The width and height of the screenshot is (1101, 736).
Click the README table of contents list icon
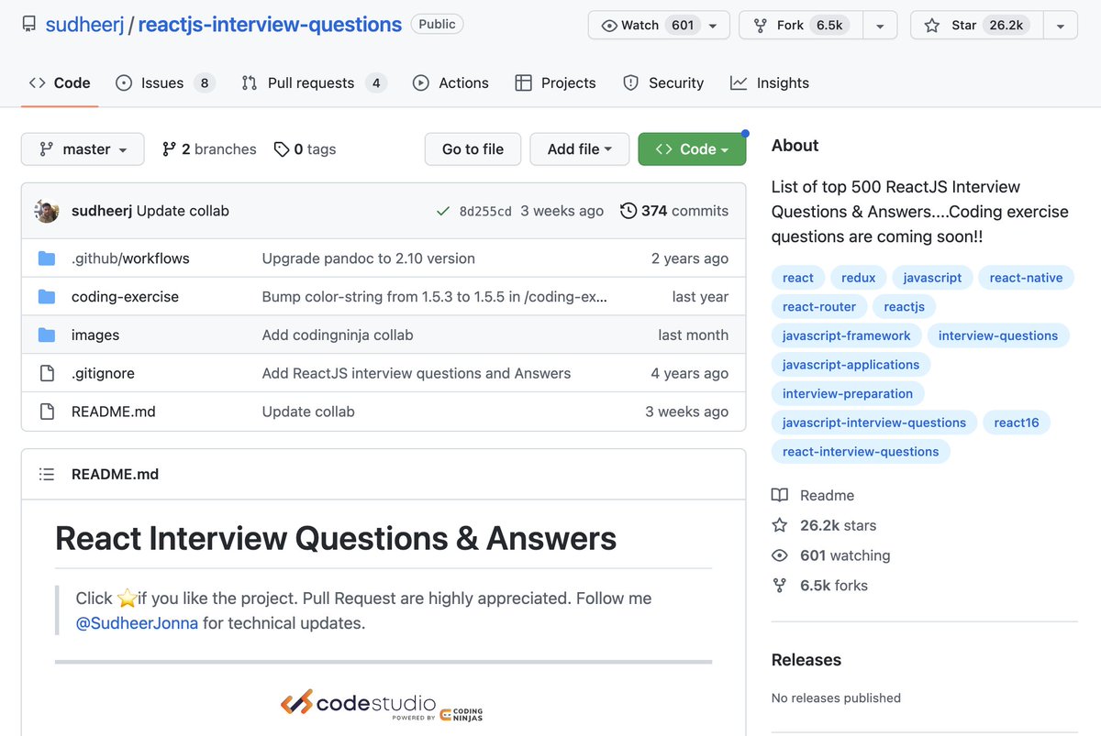pyautogui.click(x=47, y=474)
